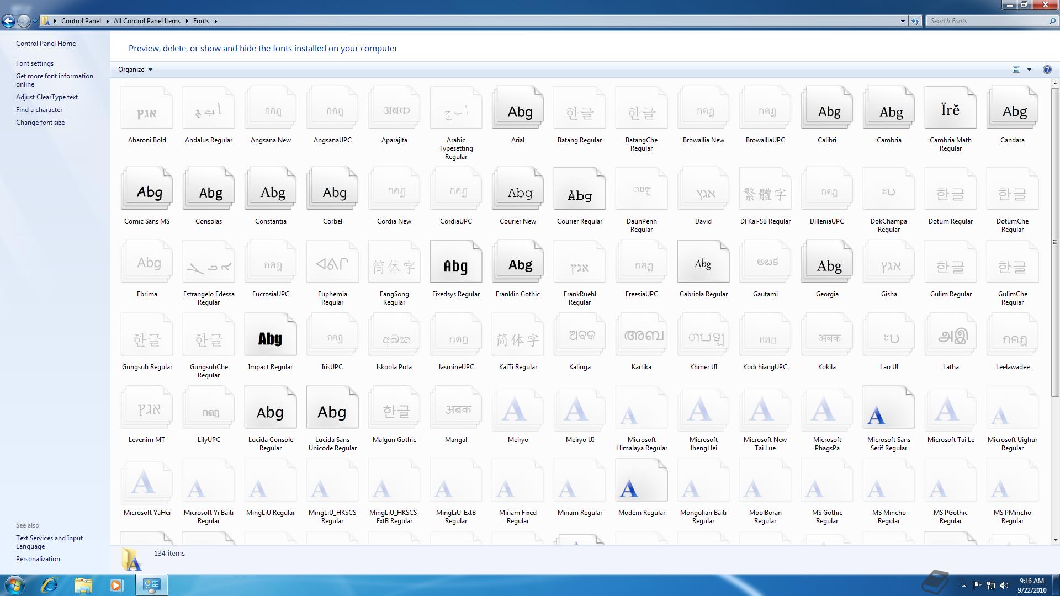Select the Consolas font icon

coord(209,189)
